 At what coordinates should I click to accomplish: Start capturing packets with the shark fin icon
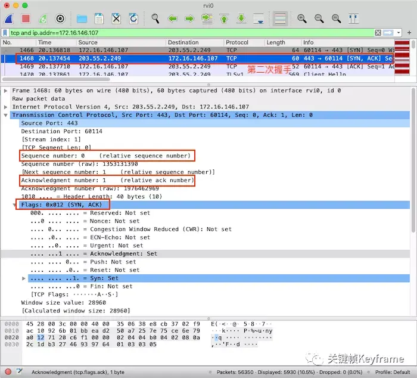tap(9, 19)
